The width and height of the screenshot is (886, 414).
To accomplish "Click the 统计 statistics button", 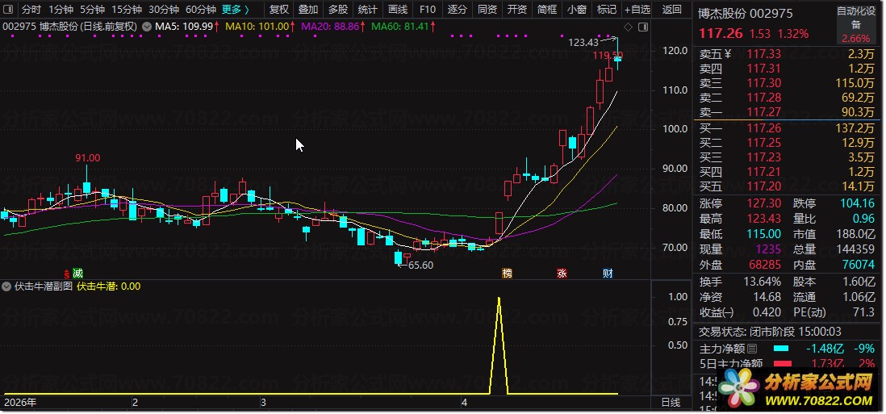I will pos(368,10).
